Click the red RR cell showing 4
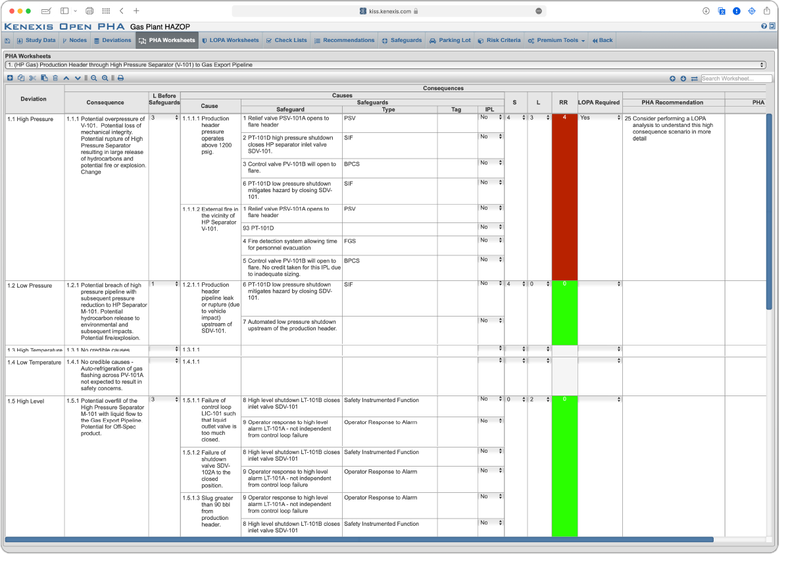The height and width of the screenshot is (562, 790). click(564, 197)
